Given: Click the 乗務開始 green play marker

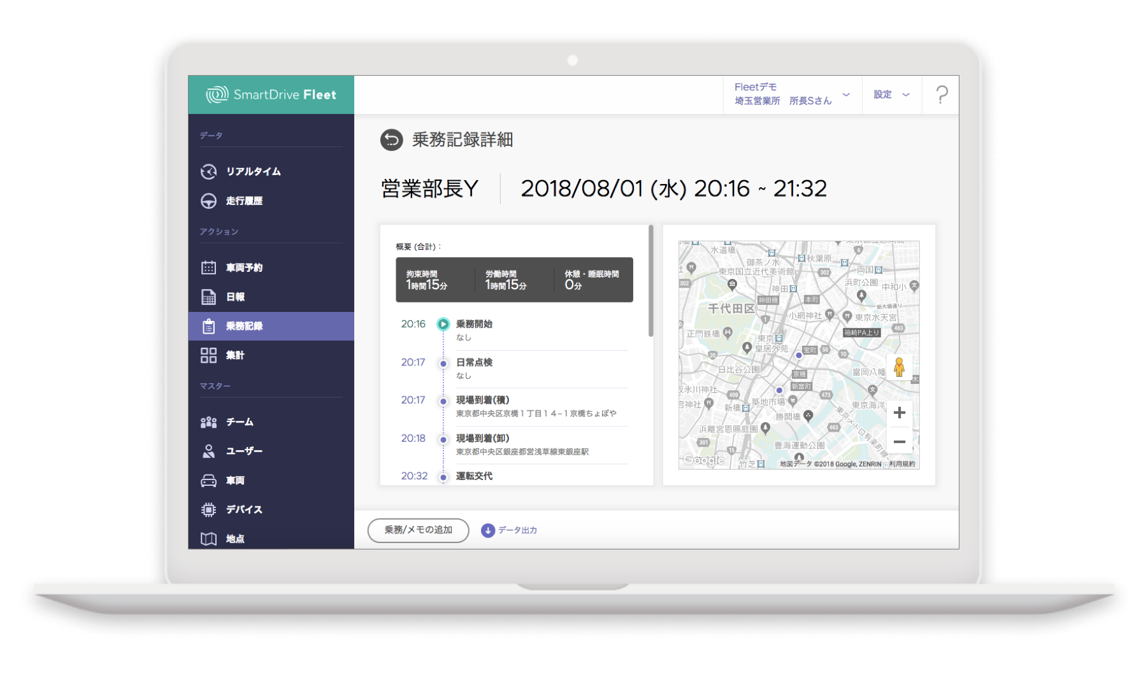Looking at the screenshot, I should point(443,325).
